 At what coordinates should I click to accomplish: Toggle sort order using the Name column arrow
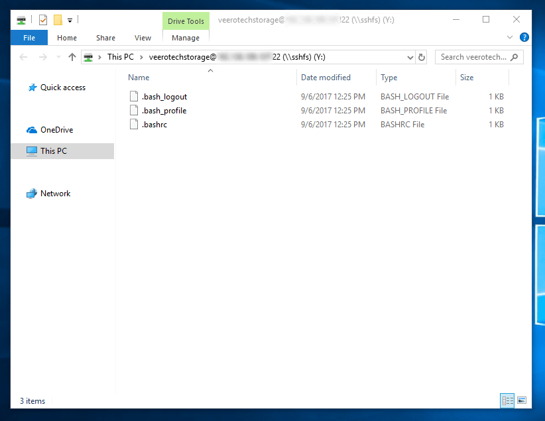(x=210, y=70)
